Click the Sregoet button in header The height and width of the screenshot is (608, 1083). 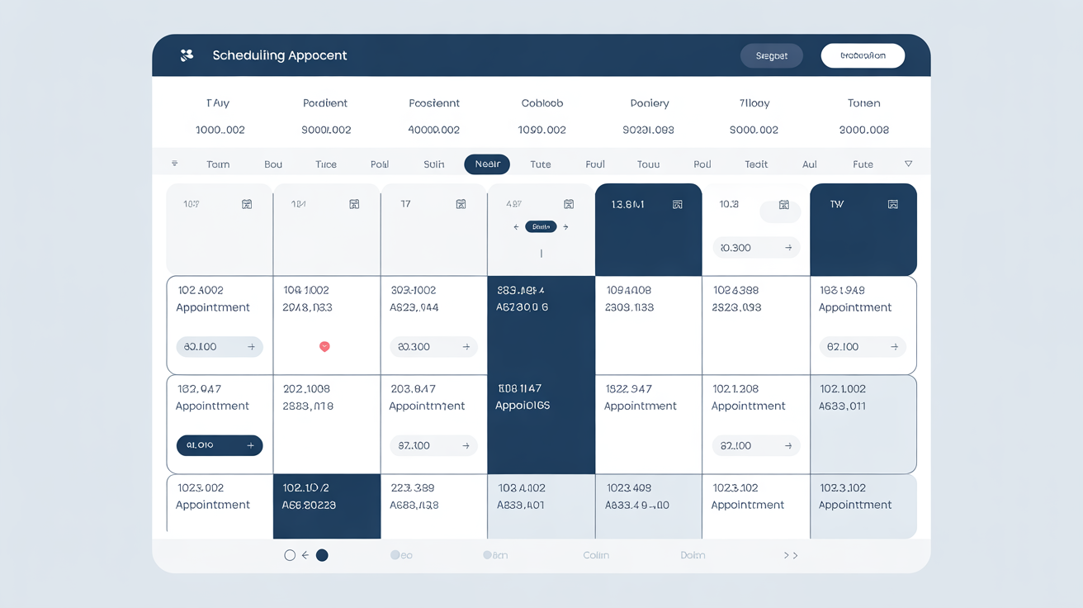772,55
